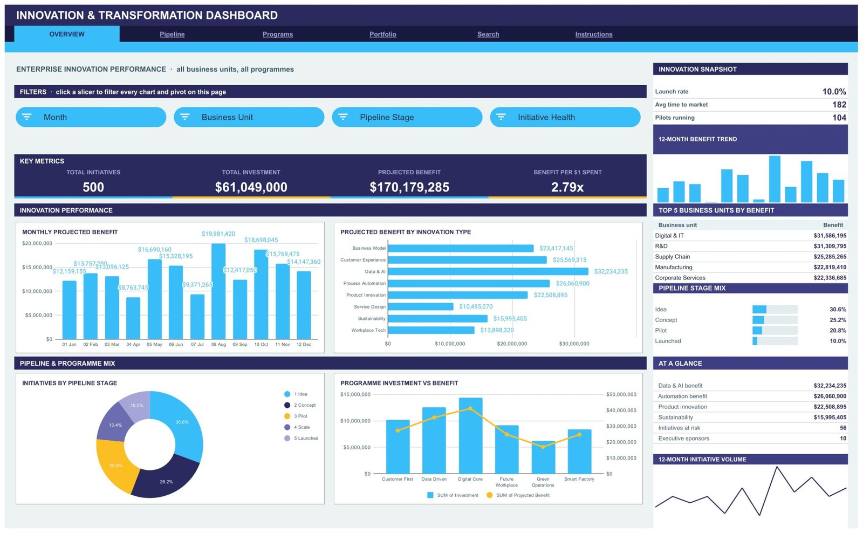Click the Total Initiatives value 500
This screenshot has height=533, width=863.
pos(93,187)
